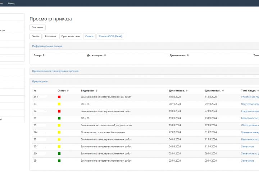The image size is (259, 172).
Task: Click the Печать button
Action: (x=35, y=36)
